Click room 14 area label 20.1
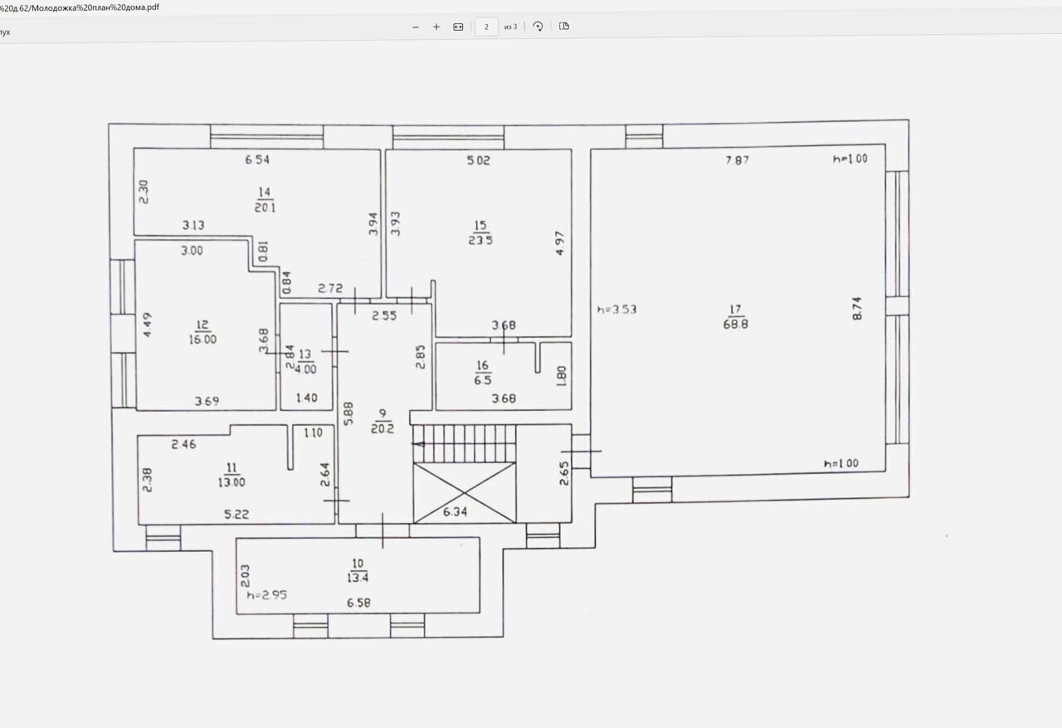Image resolution: width=1062 pixels, height=728 pixels. [265, 208]
